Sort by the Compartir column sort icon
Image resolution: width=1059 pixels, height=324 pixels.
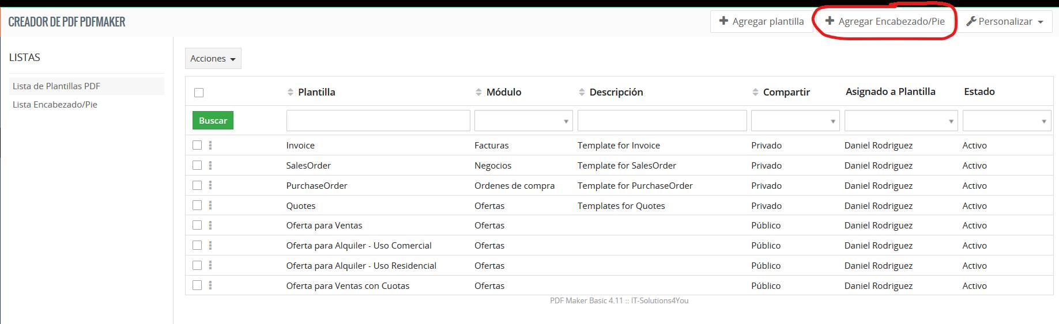pos(755,92)
